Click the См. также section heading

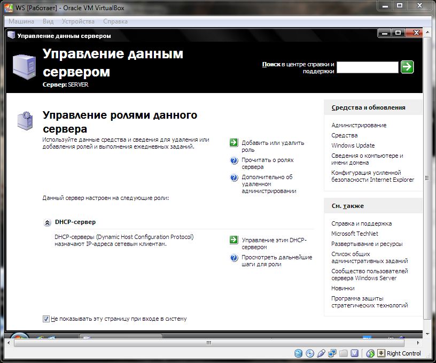click(348, 206)
